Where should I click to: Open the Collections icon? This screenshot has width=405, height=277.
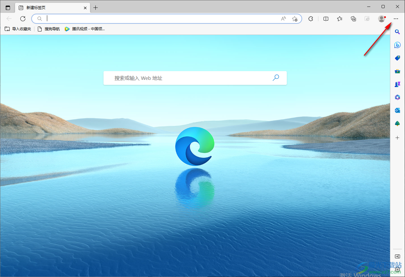click(x=353, y=19)
